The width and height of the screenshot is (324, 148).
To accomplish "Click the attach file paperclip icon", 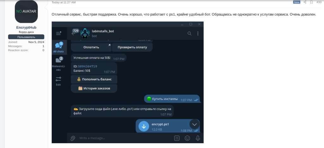I will pos(73,138).
